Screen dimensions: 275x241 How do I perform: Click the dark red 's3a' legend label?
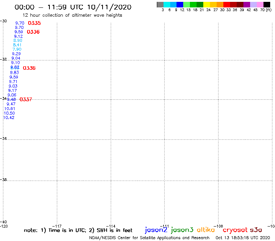pos(256,230)
